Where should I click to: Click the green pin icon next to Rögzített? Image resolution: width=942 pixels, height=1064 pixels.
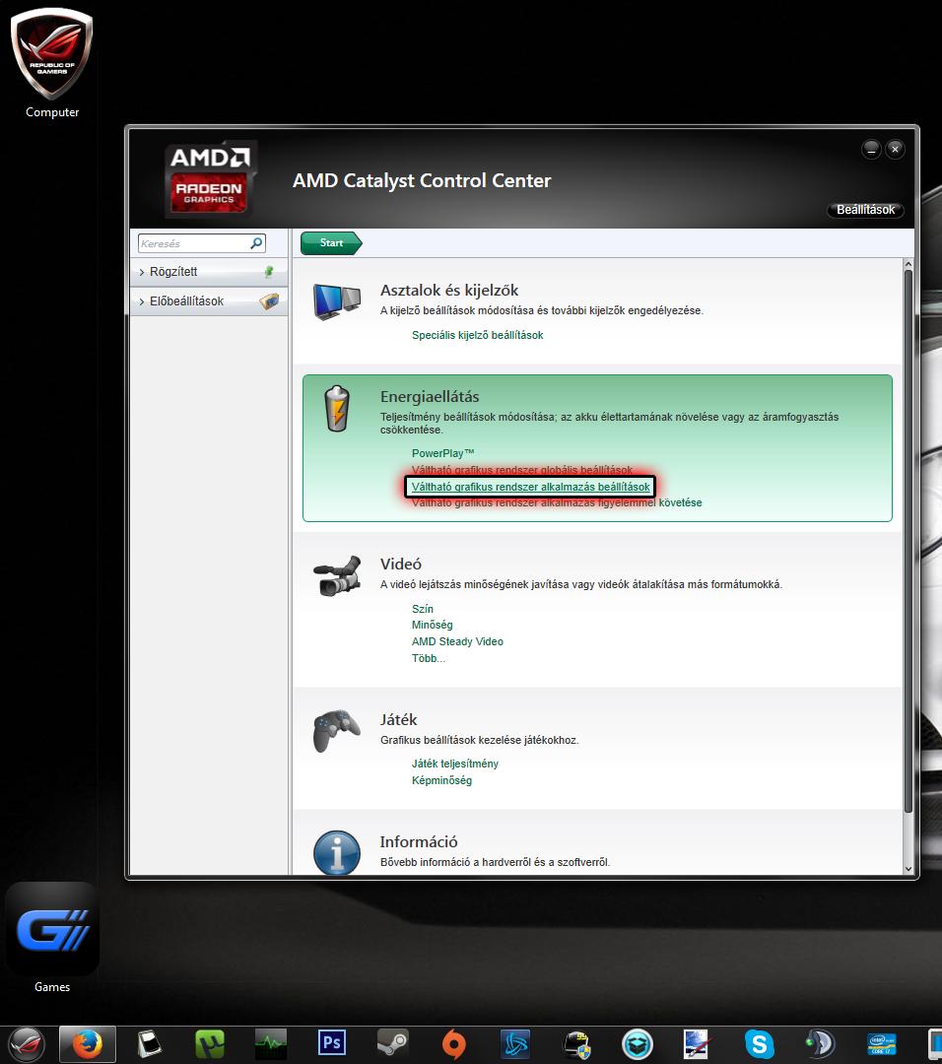(x=269, y=272)
